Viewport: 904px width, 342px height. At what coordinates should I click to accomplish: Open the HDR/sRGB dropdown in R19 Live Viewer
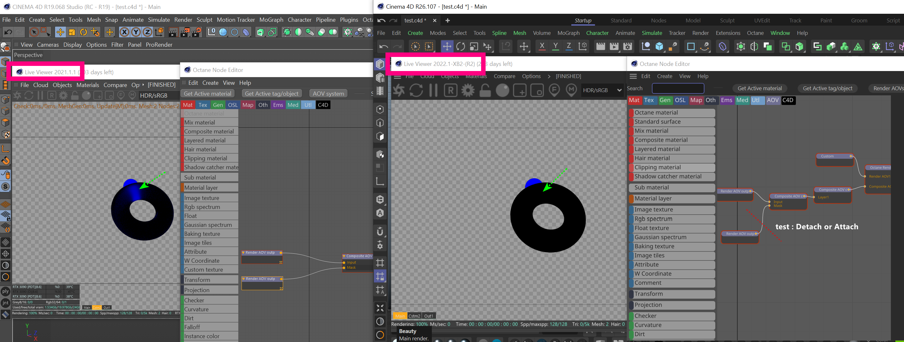pos(159,96)
